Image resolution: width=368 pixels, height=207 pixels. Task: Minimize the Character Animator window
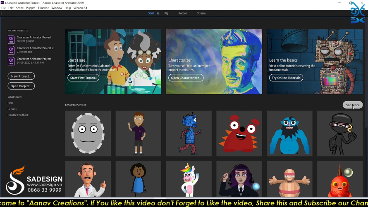tap(339, 2)
